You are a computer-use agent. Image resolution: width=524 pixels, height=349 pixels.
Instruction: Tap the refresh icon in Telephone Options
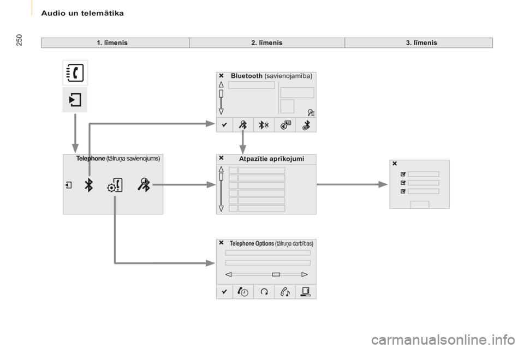pos(264,292)
